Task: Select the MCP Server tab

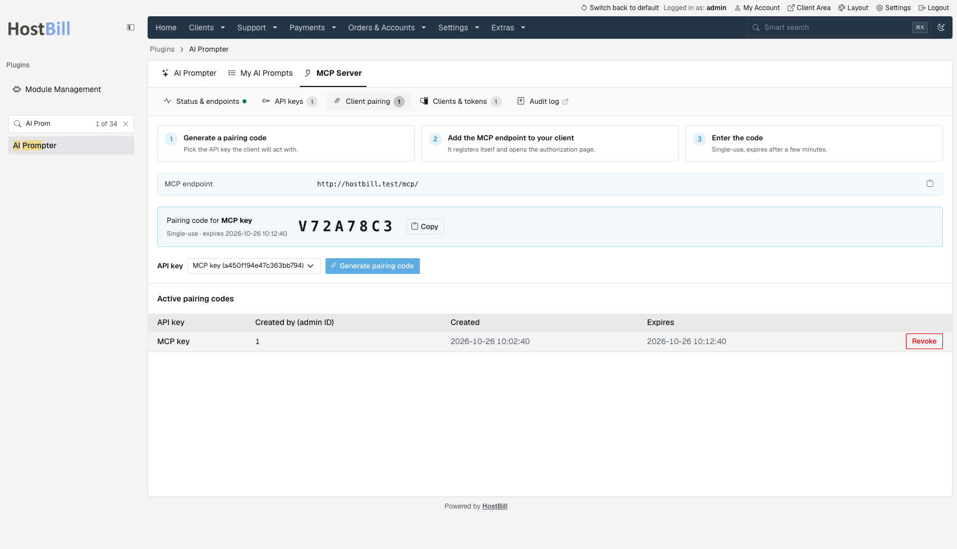Action: point(333,73)
